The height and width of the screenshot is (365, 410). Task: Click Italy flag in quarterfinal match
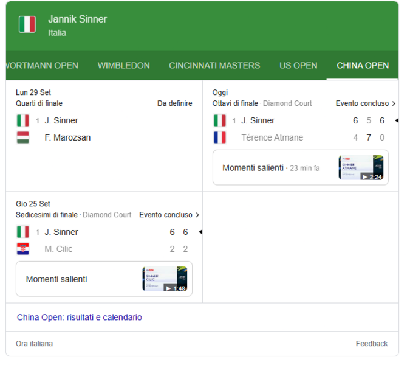[23, 120]
